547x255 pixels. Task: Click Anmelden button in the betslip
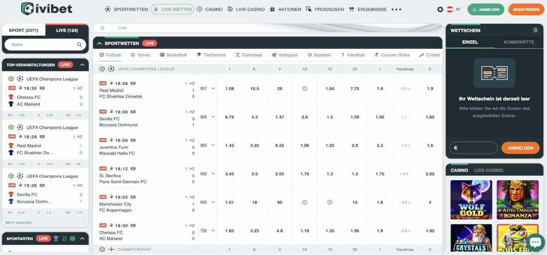click(x=520, y=148)
